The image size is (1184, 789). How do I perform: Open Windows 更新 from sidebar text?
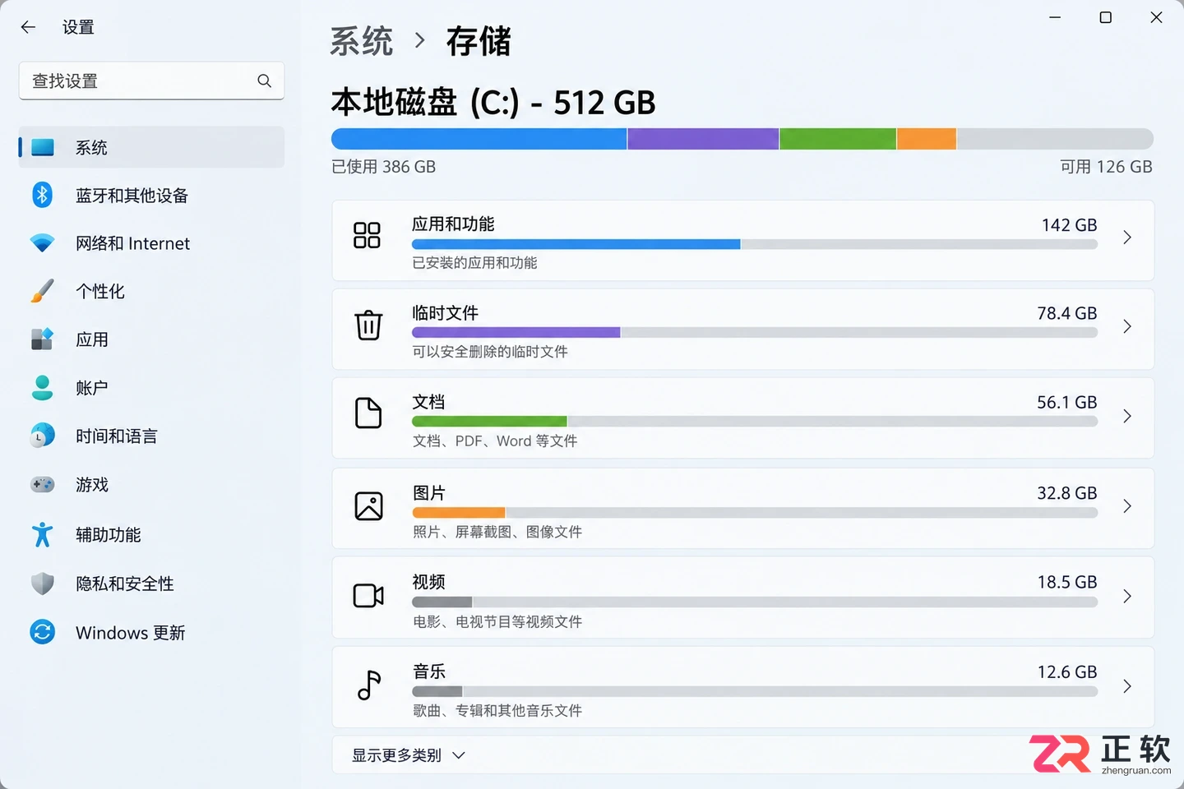point(130,632)
